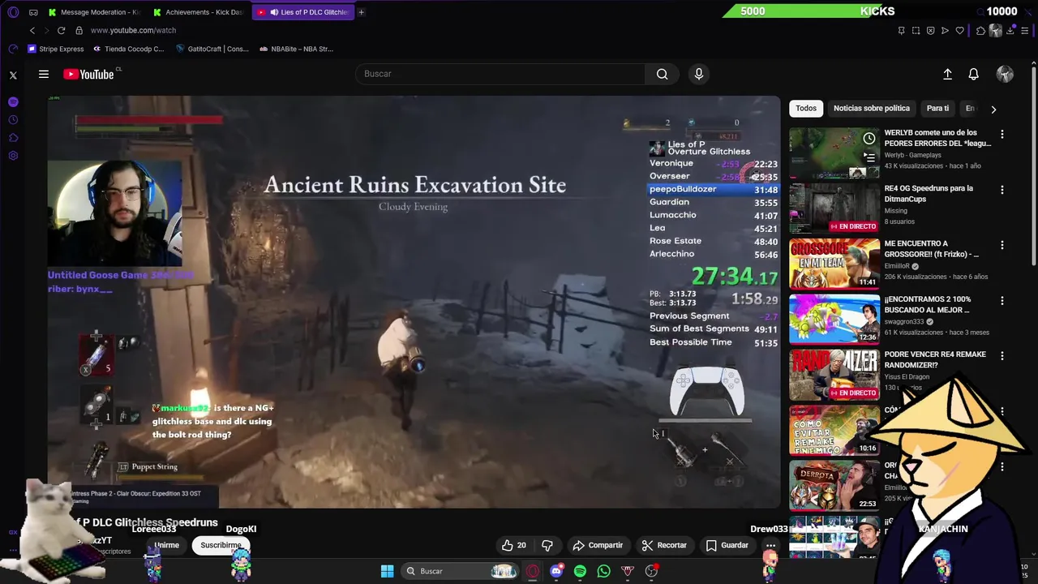Click the send/flow arrow icon in address bar
The image size is (1038, 584).
click(x=945, y=31)
